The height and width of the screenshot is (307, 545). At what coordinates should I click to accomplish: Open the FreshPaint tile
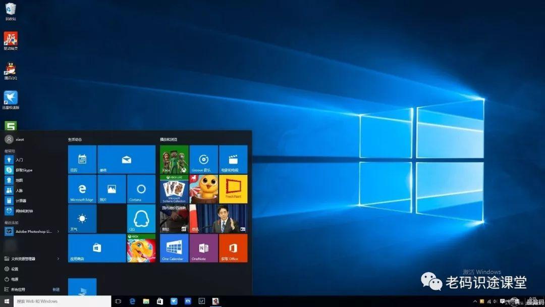(233, 189)
